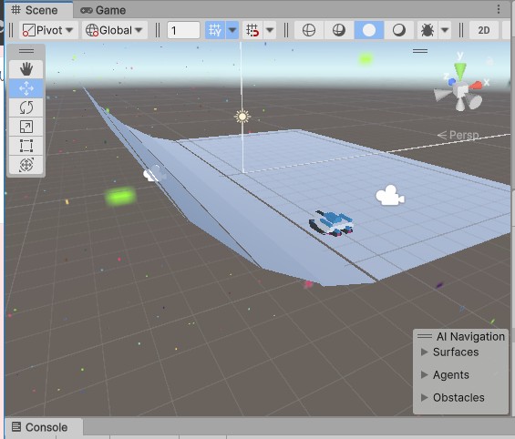Toggle 2D view mode

tap(484, 30)
